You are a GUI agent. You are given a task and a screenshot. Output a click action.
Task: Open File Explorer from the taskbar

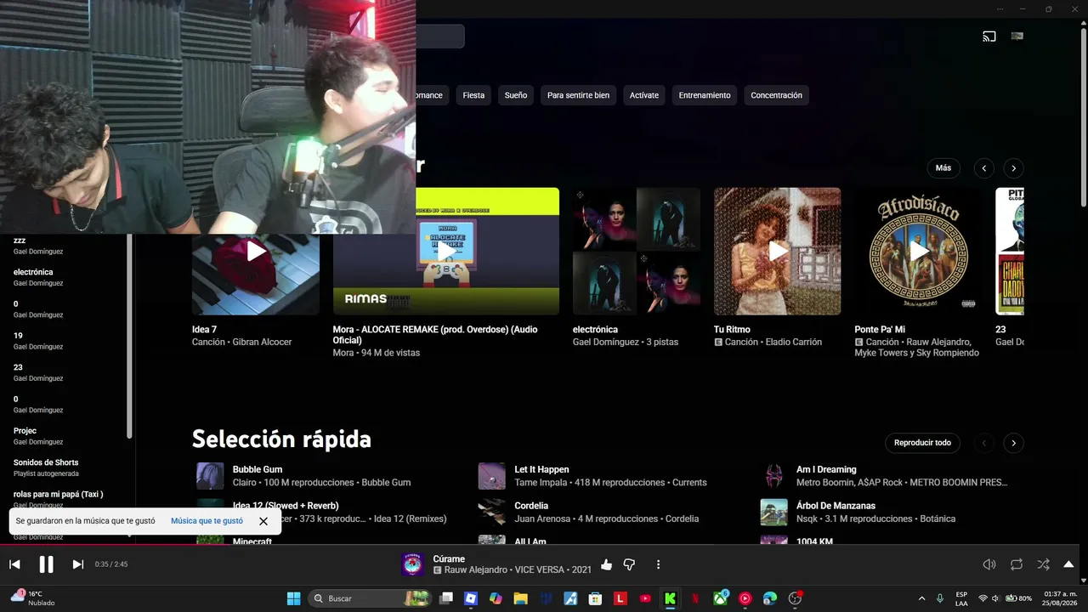tap(520, 598)
